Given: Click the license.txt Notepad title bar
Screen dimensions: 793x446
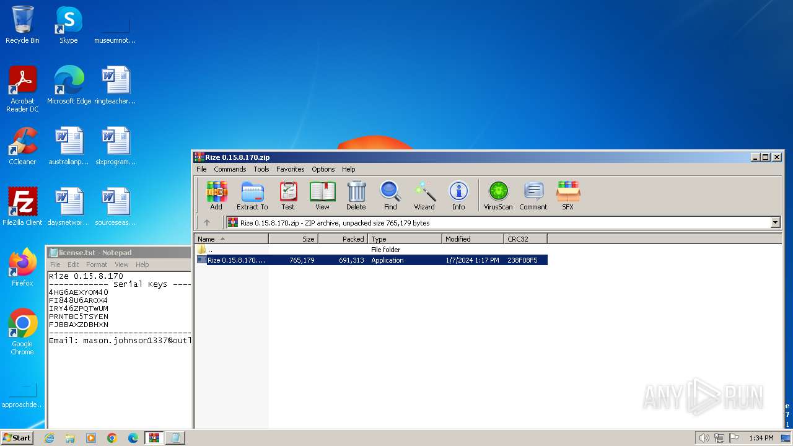Looking at the screenshot, I should click(x=120, y=252).
